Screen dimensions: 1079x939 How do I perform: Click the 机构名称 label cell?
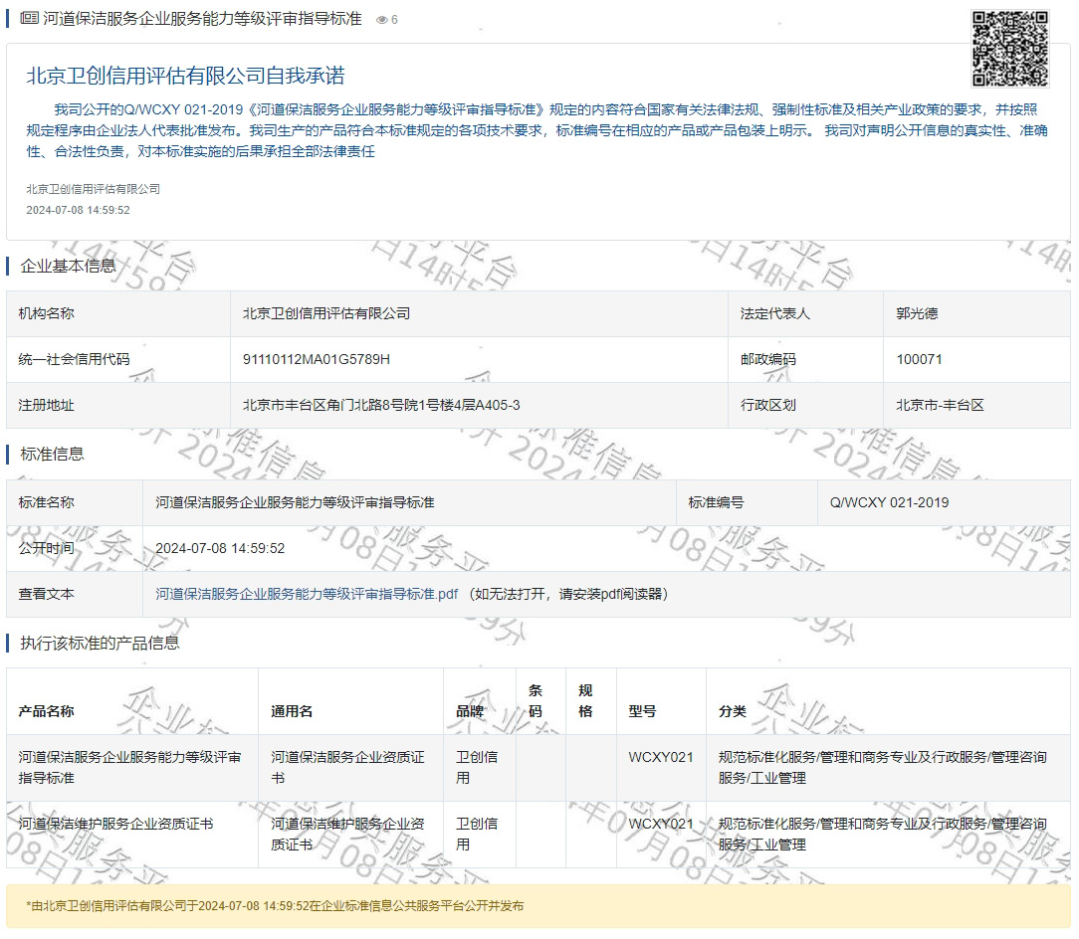pyautogui.click(x=118, y=313)
